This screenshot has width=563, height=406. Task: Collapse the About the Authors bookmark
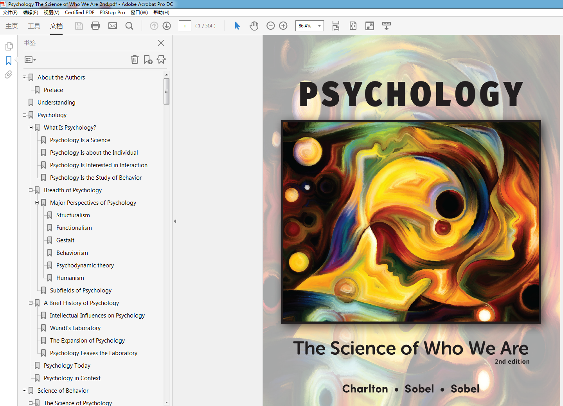(24, 78)
